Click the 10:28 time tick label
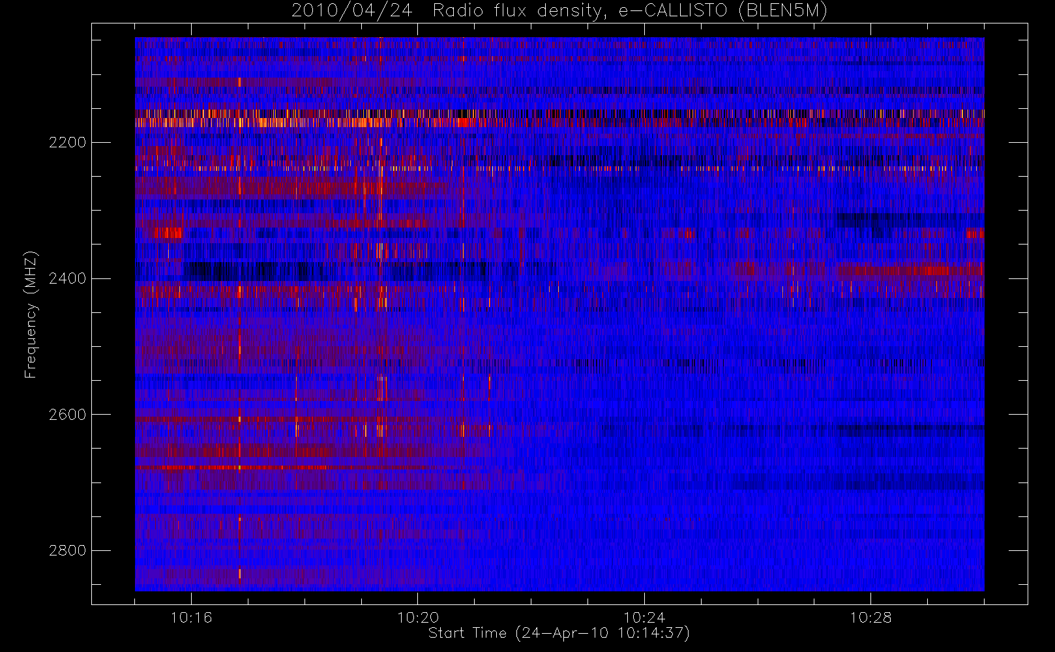The image size is (1055, 652). click(870, 617)
